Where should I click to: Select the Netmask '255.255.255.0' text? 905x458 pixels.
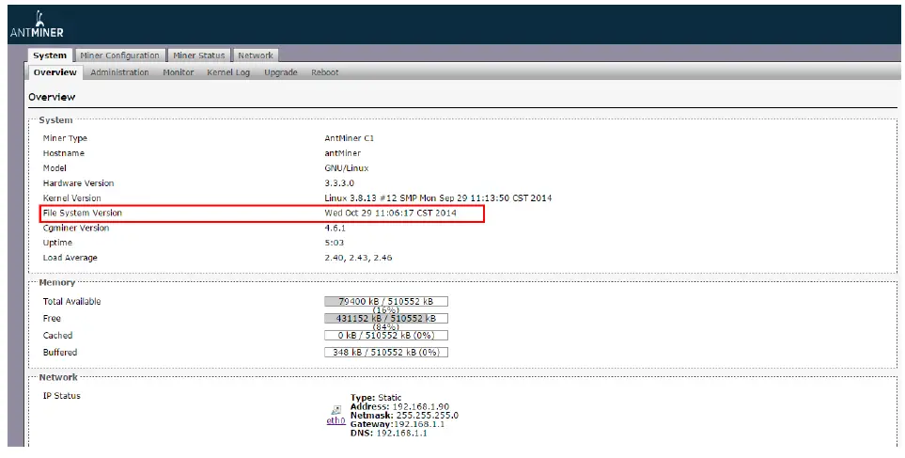point(427,416)
